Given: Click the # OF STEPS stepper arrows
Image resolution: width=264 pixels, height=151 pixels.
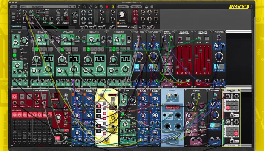Looking at the screenshot, I should (x=52, y=96).
